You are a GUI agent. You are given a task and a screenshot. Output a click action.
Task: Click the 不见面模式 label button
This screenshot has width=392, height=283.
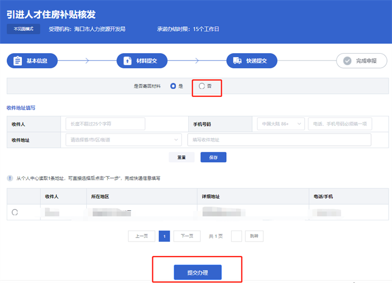(x=24, y=29)
